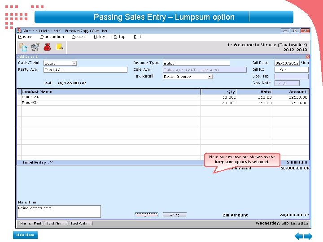
Task: Click the Sale A/c field
Action: (205, 70)
